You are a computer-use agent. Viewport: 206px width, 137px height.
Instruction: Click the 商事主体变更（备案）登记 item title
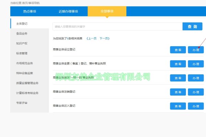tap(79, 63)
